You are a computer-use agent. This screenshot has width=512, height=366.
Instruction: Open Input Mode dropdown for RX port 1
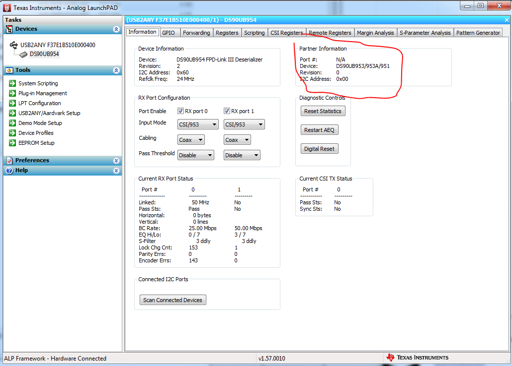pos(244,124)
